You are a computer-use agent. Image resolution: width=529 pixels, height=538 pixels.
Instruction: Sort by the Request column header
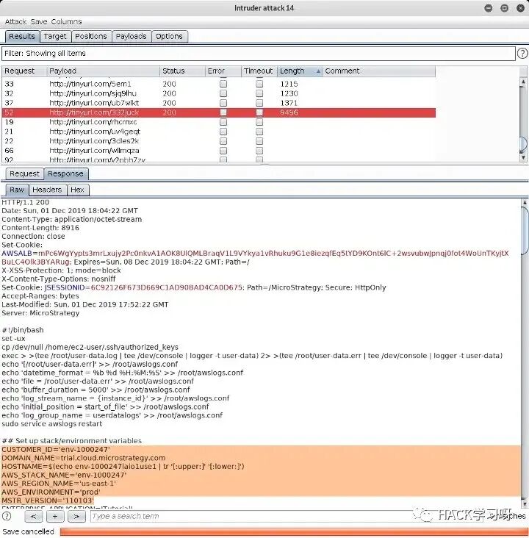point(24,71)
